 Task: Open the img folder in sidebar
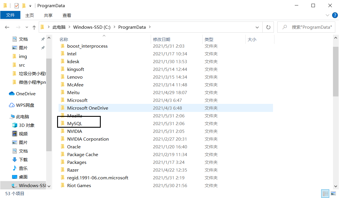[22, 57]
